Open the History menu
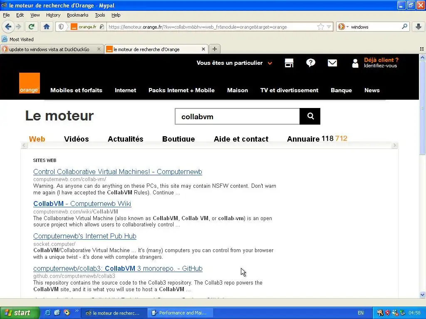 53,15
